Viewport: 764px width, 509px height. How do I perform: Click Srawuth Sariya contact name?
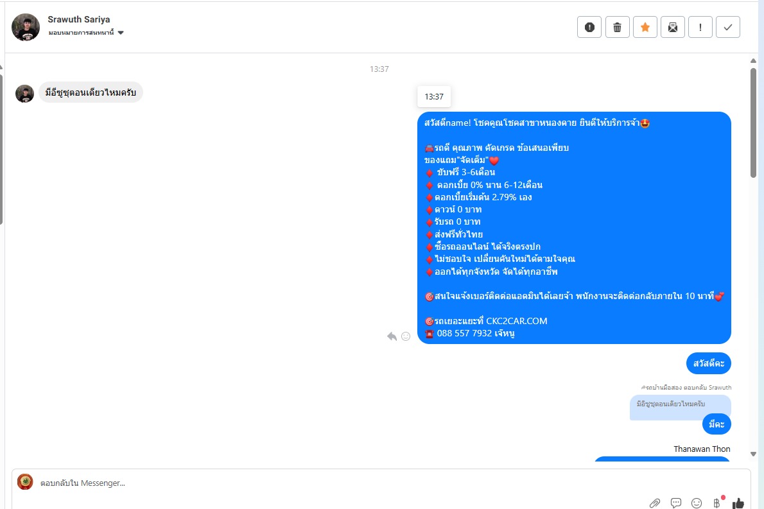click(x=79, y=19)
